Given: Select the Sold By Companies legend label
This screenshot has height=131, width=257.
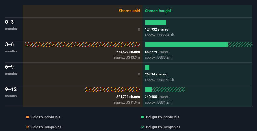Looking at the screenshot, I should 46,127.
